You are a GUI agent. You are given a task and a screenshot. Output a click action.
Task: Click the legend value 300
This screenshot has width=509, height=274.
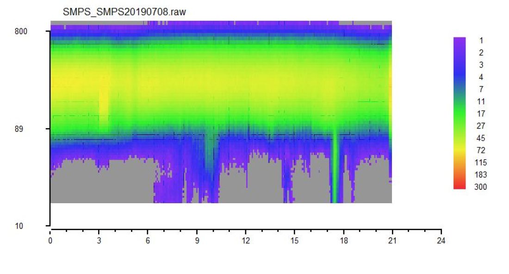point(480,187)
